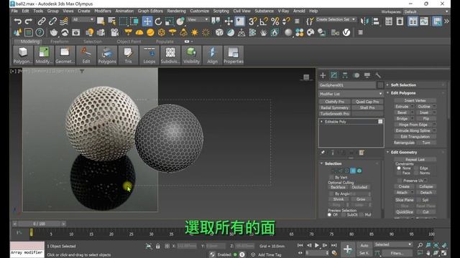Image resolution: width=460 pixels, height=258 pixels.
Task: Switch to the Modify command panel icon
Action: click(333, 75)
